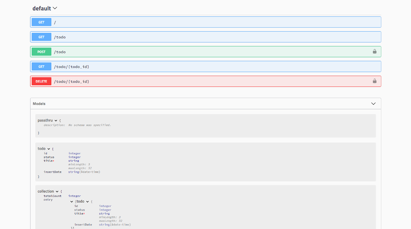Click the blue GET badge for root path
This screenshot has height=229, width=411.
(41, 22)
